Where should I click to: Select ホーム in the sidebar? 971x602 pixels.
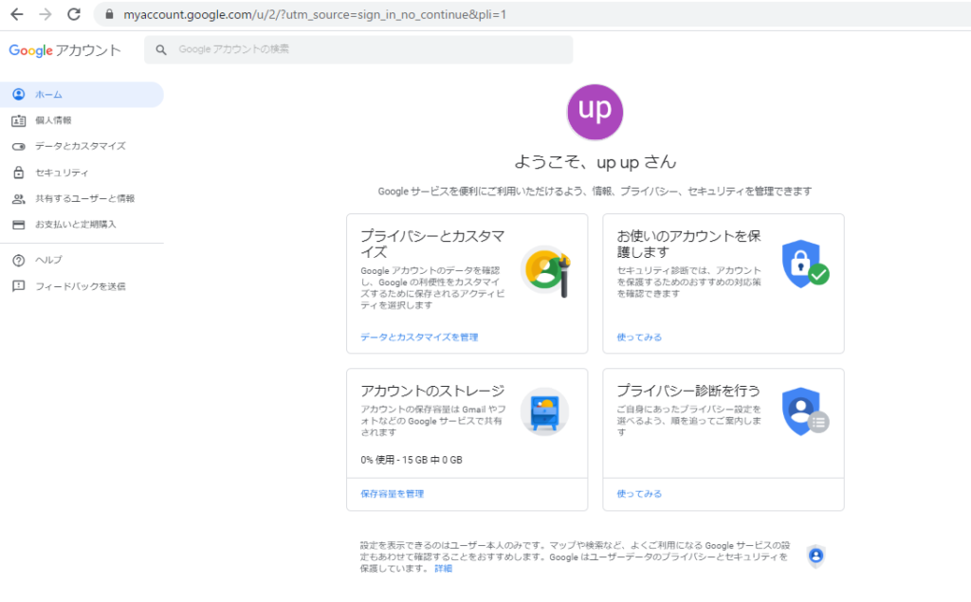click(82, 94)
